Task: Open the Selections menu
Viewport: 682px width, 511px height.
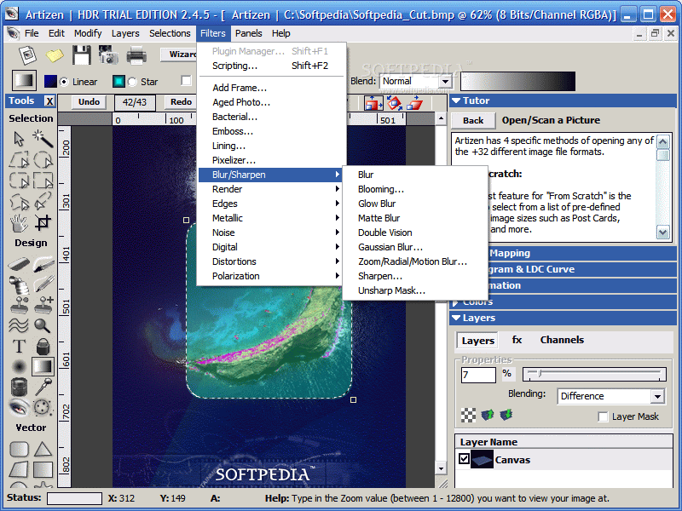Action: 170,33
